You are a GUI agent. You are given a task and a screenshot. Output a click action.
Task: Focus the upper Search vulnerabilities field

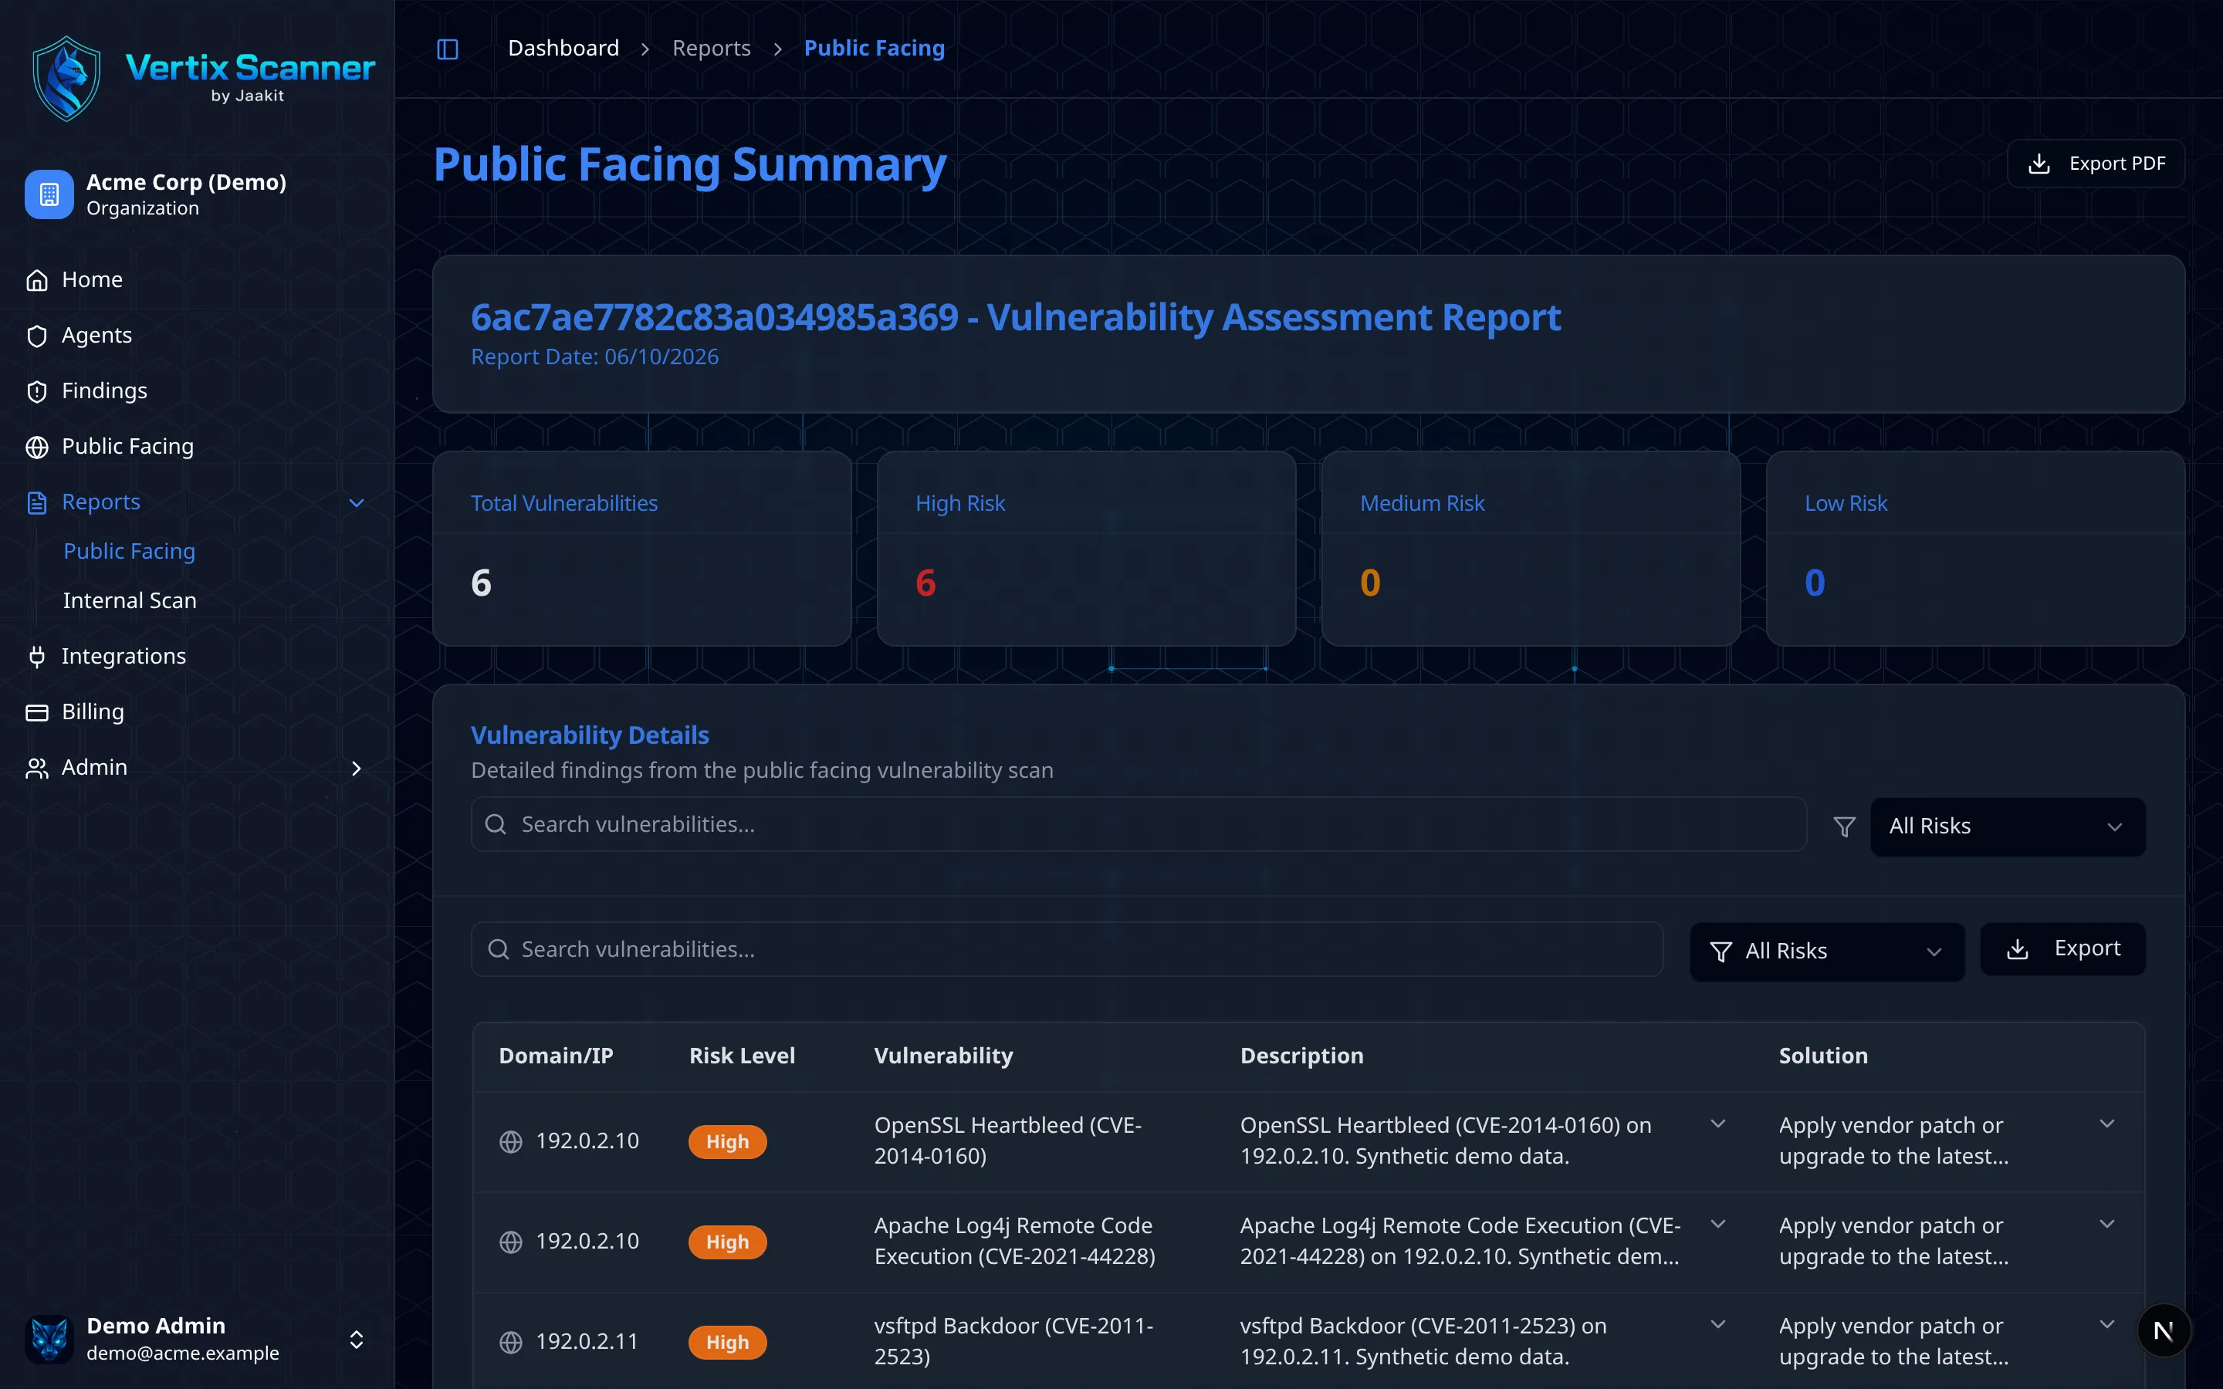point(1139,825)
